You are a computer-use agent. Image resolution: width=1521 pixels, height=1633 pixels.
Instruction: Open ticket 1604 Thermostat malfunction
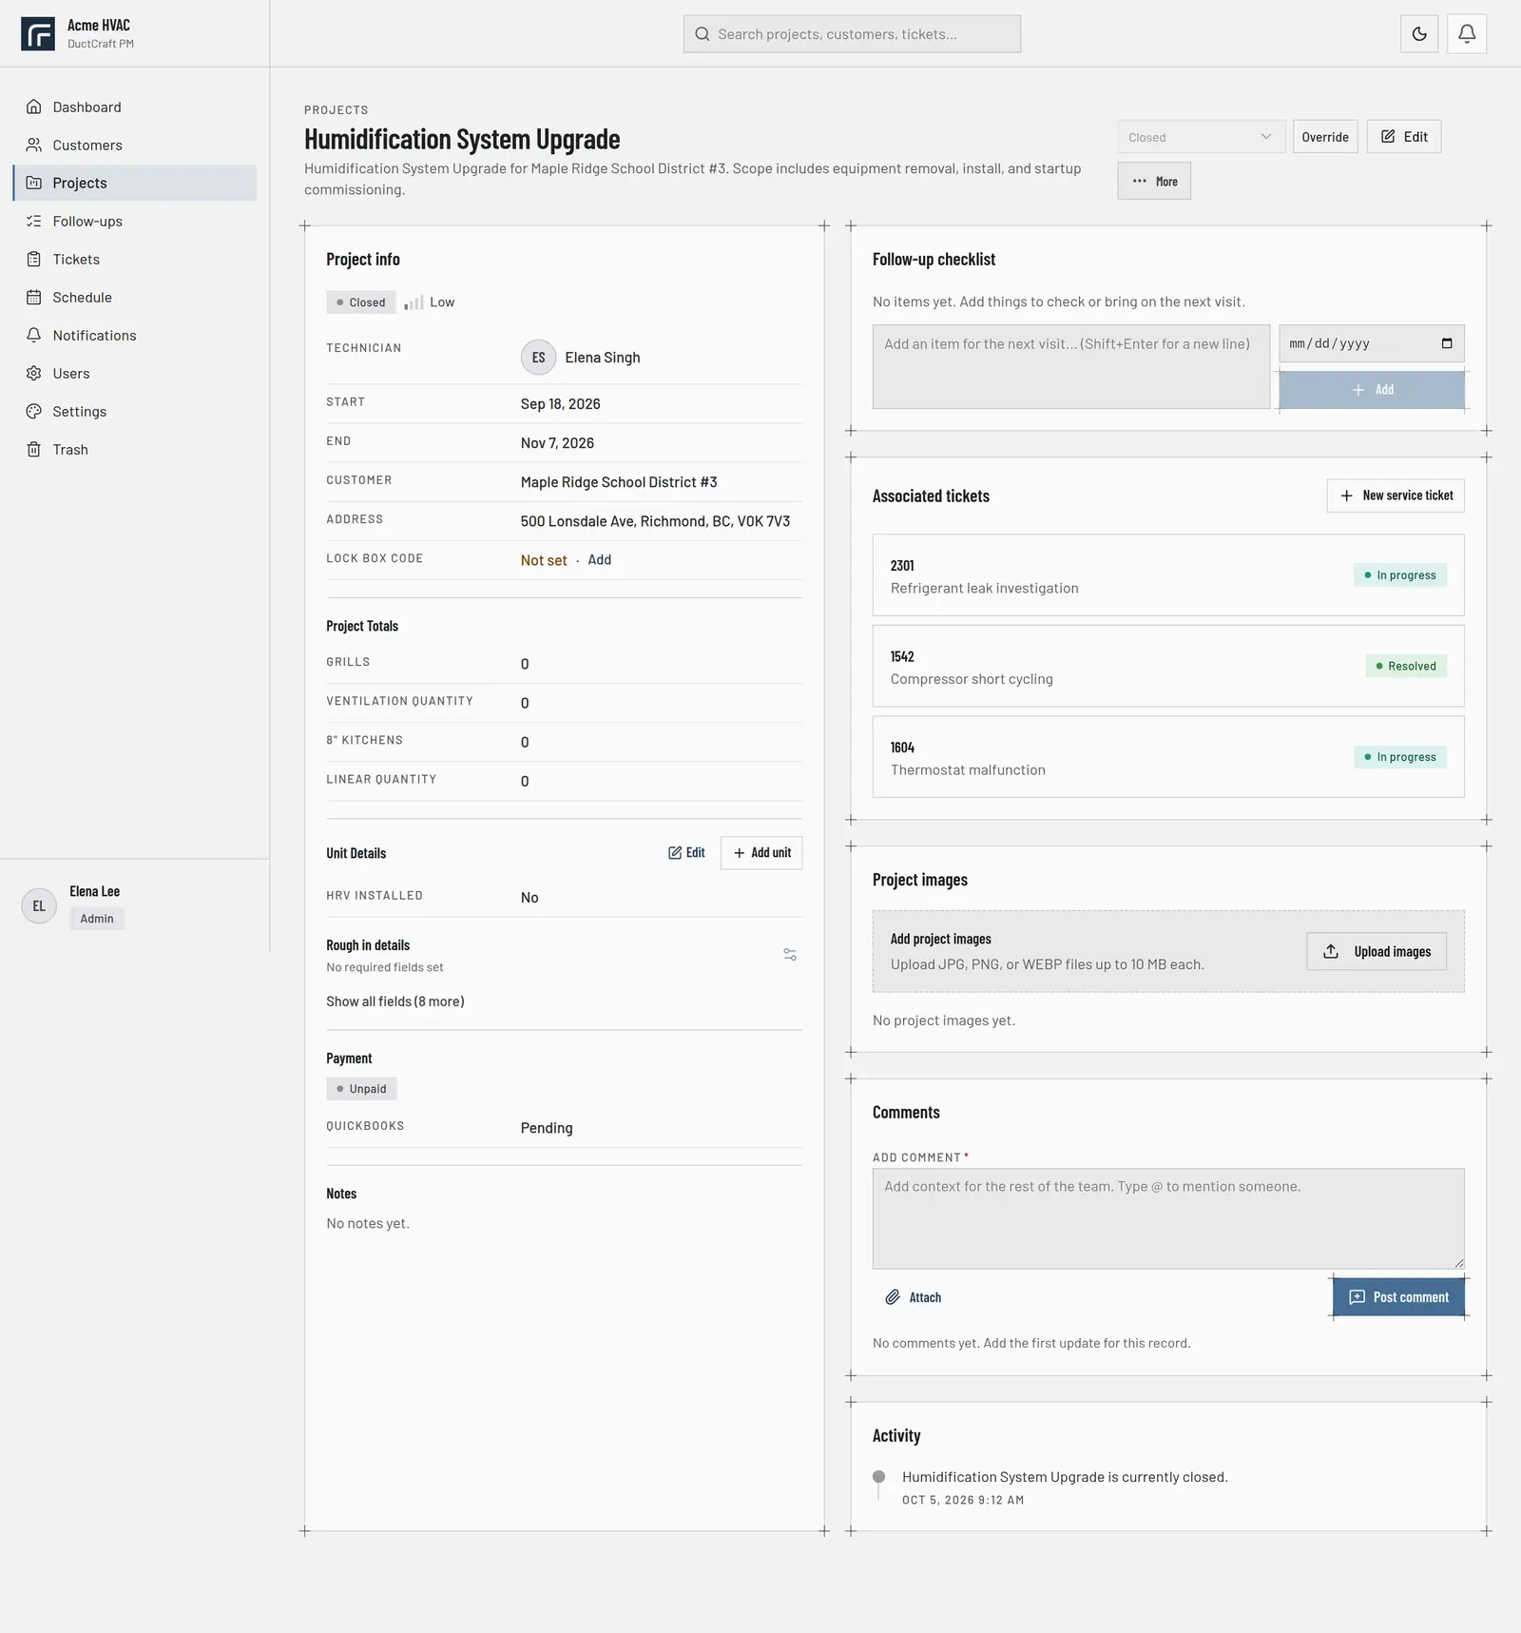pos(1168,757)
